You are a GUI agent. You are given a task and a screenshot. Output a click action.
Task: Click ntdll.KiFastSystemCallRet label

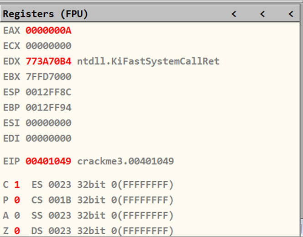point(148,62)
